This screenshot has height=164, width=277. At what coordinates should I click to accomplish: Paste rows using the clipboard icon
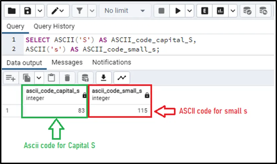pyautogui.click(x=51, y=78)
